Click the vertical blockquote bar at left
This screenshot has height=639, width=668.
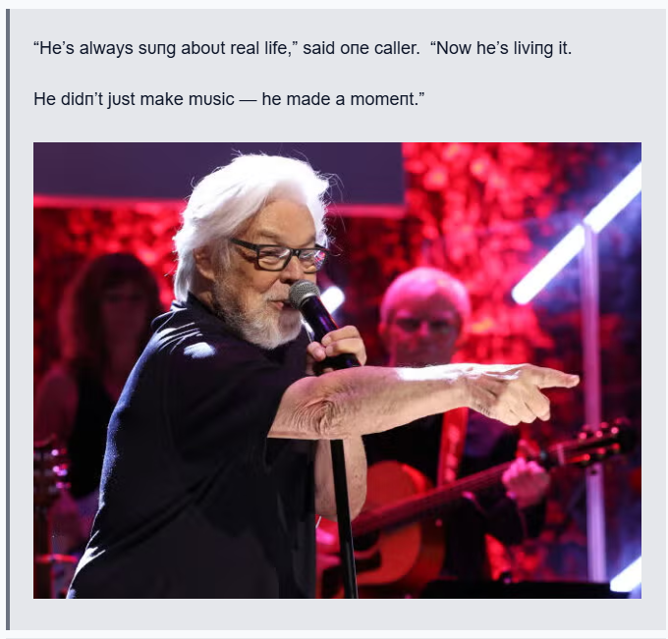[x=8, y=319]
